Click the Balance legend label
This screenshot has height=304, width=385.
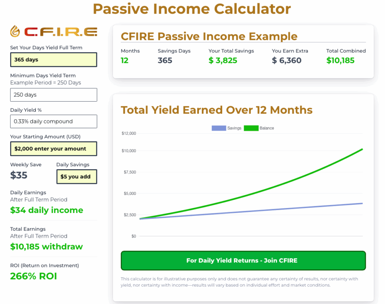coord(267,128)
